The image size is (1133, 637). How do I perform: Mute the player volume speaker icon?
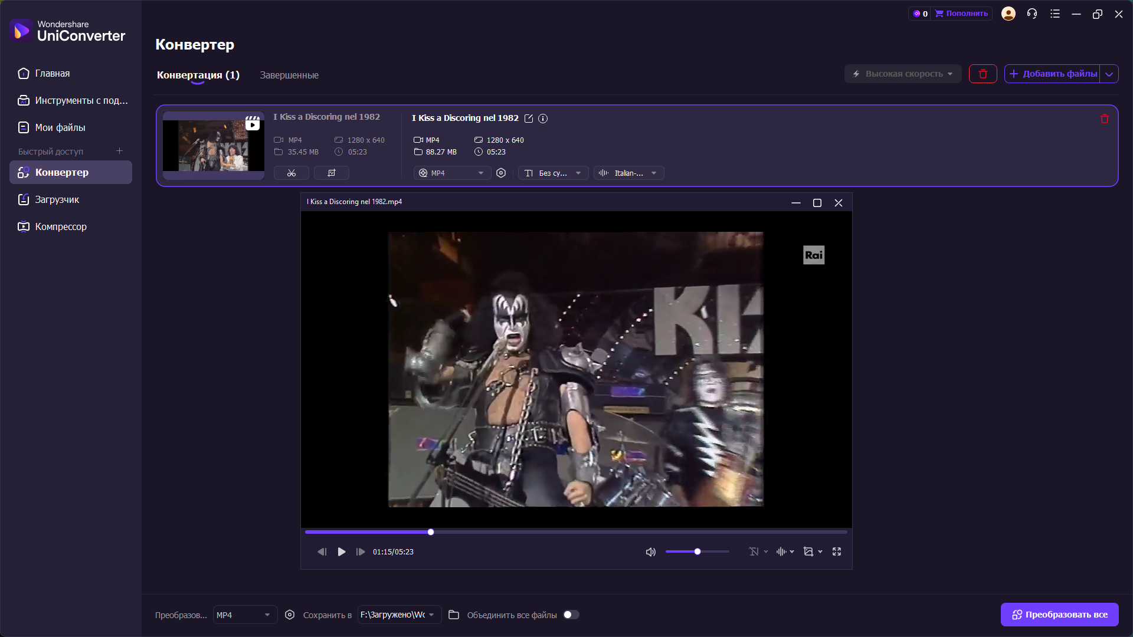[650, 552]
